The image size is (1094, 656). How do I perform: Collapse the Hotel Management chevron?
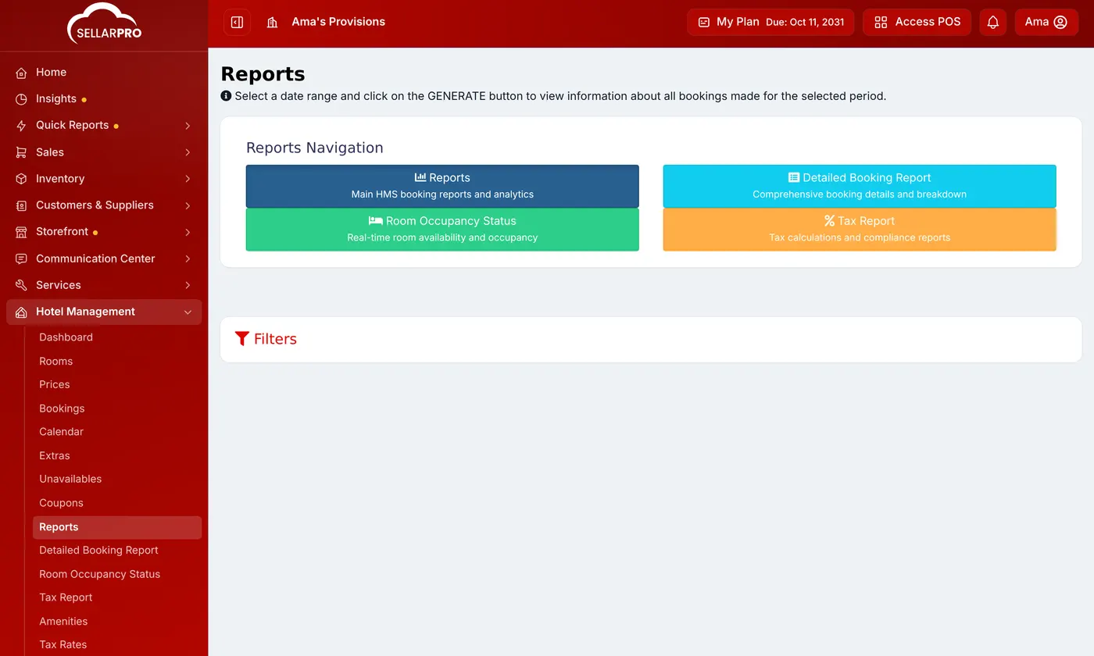pos(188,312)
